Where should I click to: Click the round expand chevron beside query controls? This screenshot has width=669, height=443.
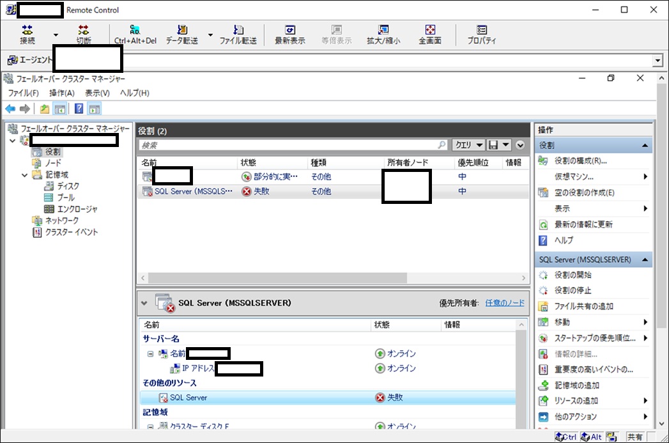pyautogui.click(x=520, y=145)
